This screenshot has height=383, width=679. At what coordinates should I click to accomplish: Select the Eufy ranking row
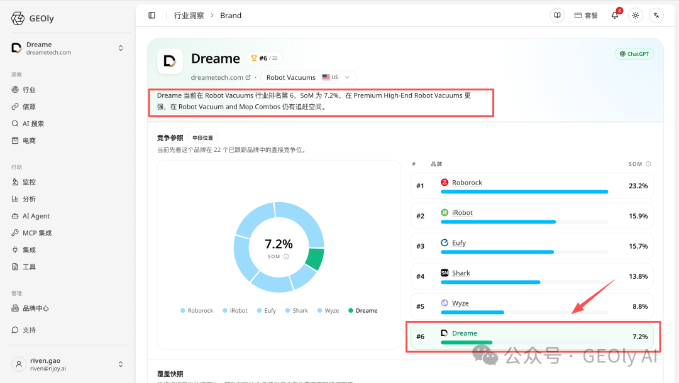(532, 246)
